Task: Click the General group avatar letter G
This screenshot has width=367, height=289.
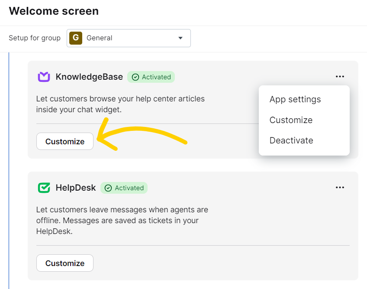Action: [x=76, y=38]
